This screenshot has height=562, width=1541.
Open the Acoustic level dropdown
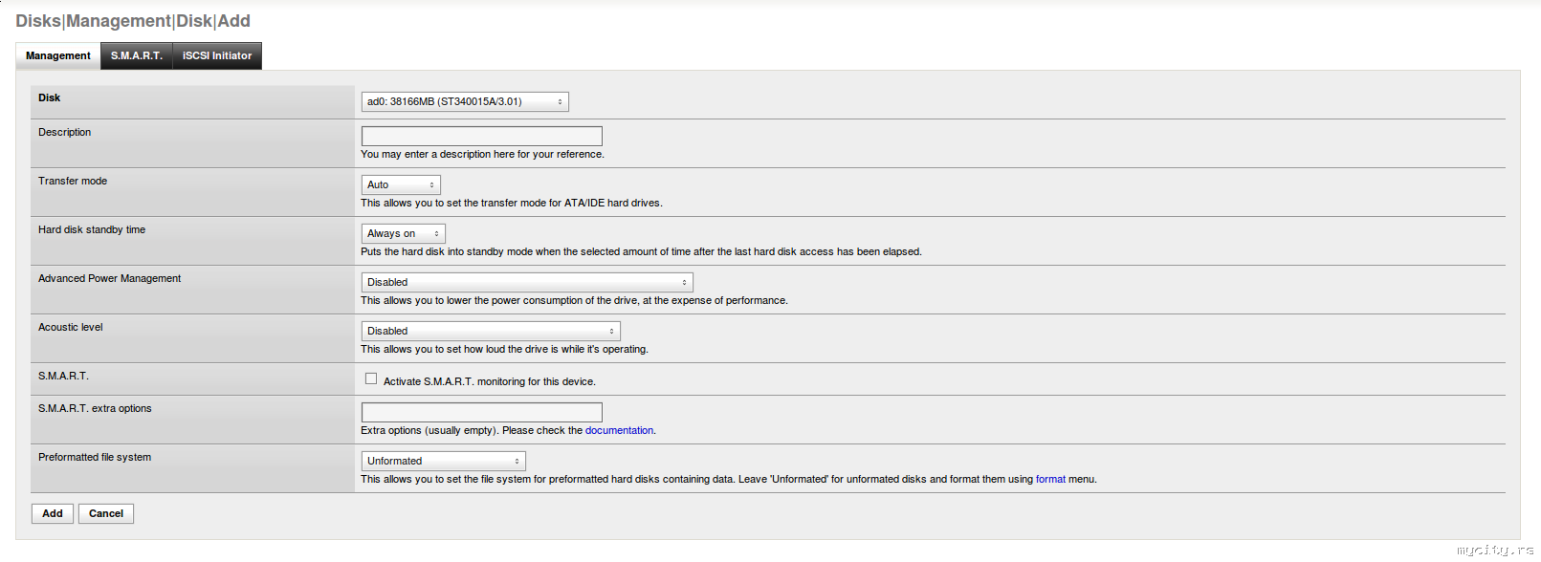click(x=491, y=331)
